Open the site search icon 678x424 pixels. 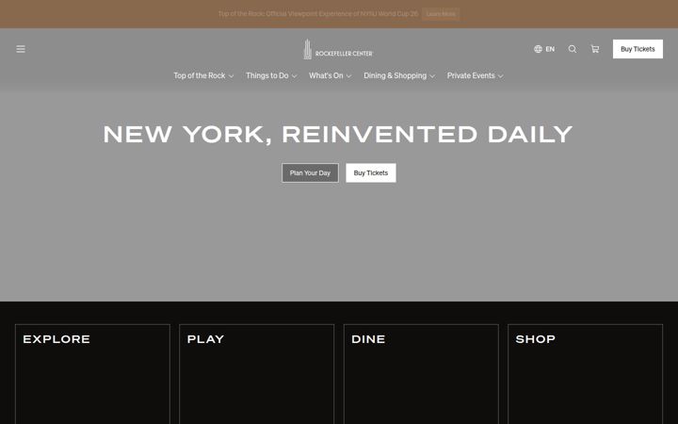click(x=573, y=49)
